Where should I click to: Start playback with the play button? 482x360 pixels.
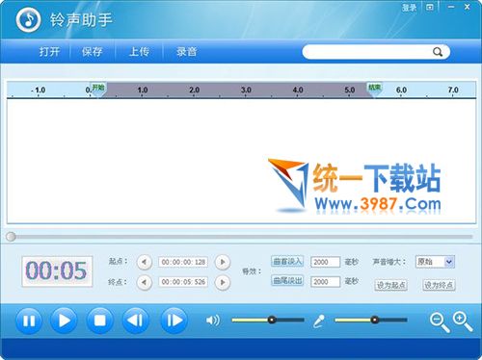click(x=64, y=321)
